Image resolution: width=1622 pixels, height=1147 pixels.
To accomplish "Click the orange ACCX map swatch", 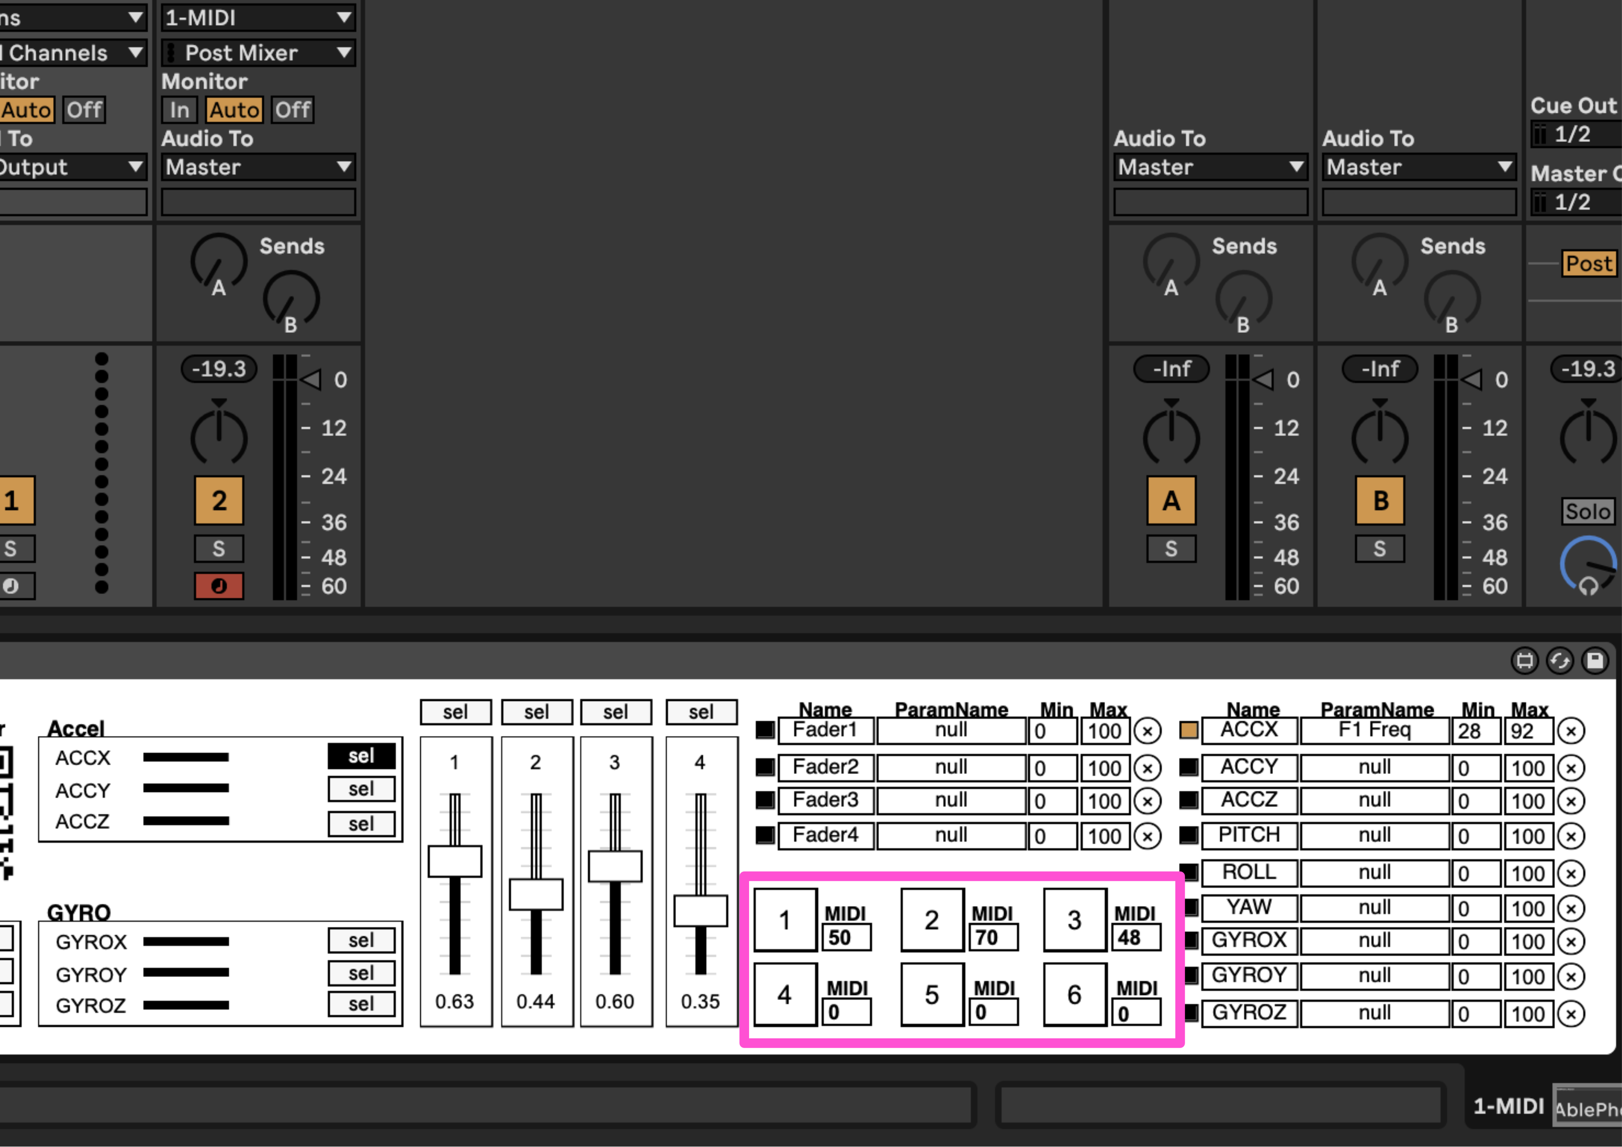I will pos(1189,730).
